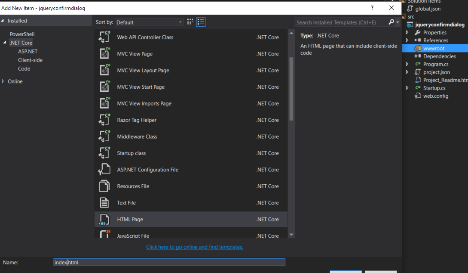Select the .NET Core category label

[21, 43]
